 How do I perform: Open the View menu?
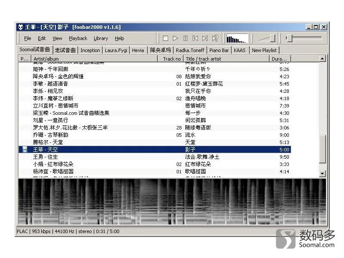57,38
